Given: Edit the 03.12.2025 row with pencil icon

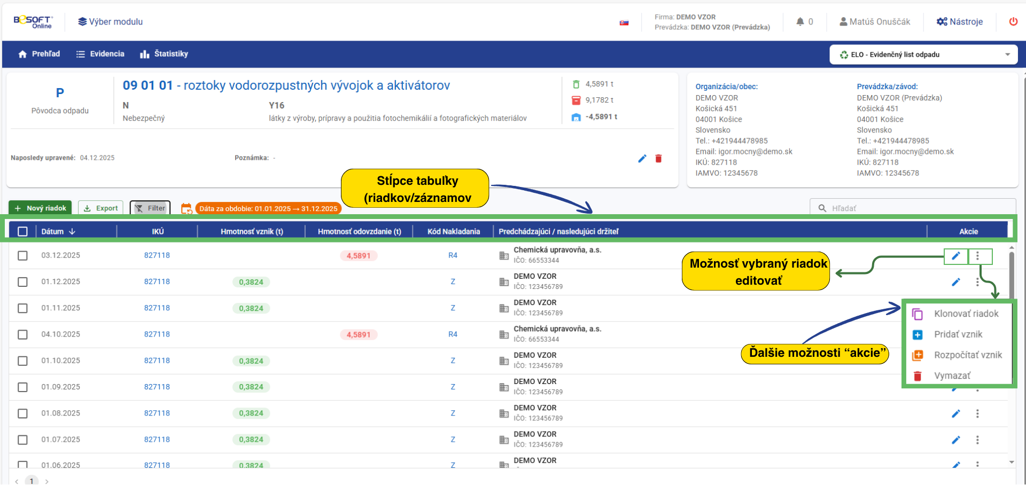Looking at the screenshot, I should click(x=955, y=256).
